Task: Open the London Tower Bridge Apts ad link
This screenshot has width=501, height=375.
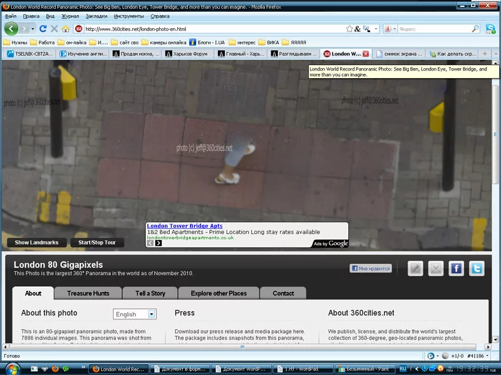Action: coord(184,226)
